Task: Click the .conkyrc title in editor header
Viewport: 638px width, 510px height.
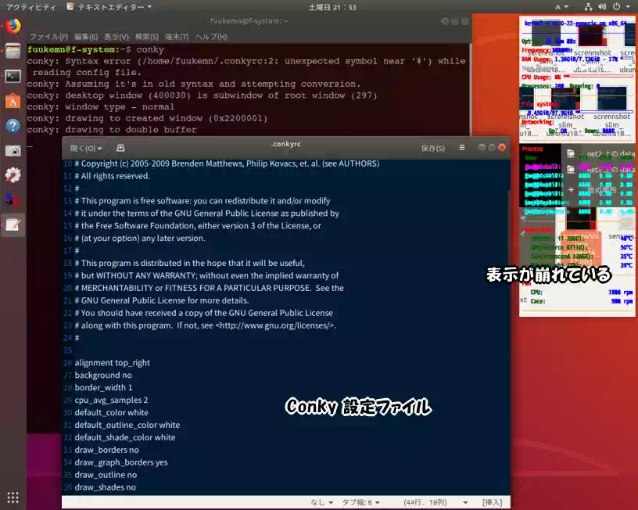Action: point(285,144)
